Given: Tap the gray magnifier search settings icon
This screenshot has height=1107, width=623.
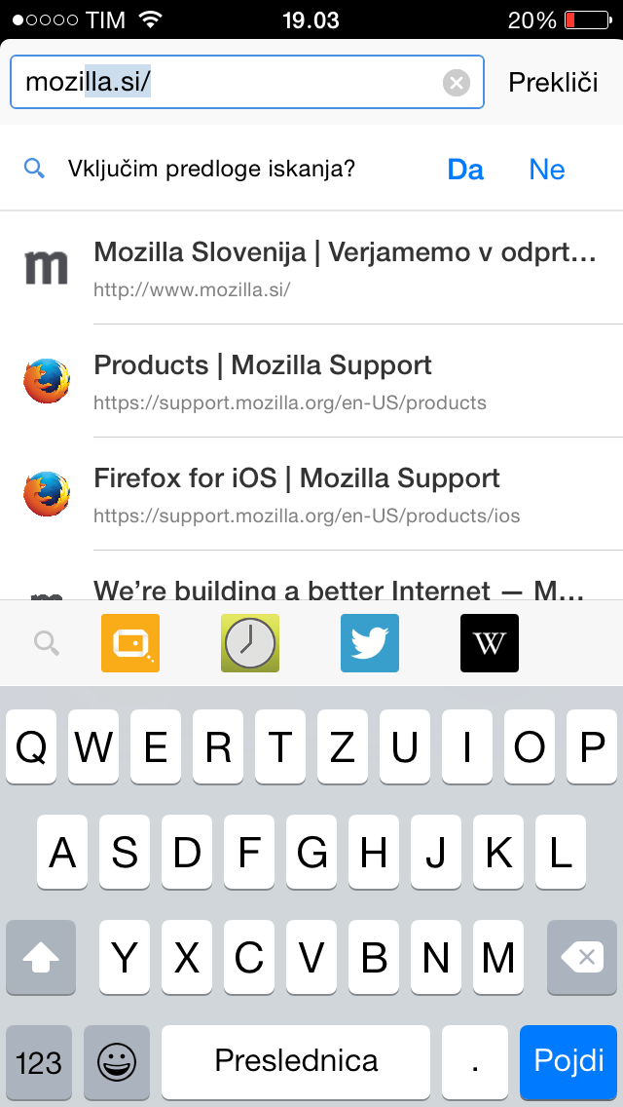Looking at the screenshot, I should click(47, 643).
